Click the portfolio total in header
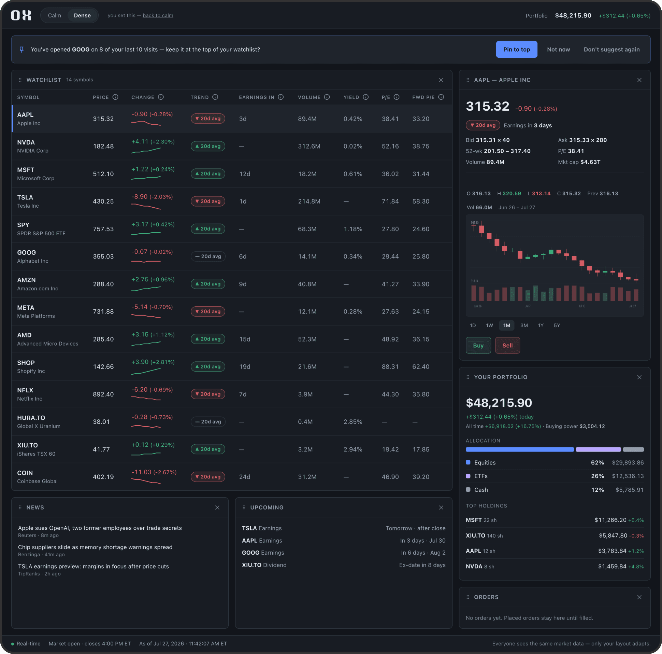 point(573,15)
